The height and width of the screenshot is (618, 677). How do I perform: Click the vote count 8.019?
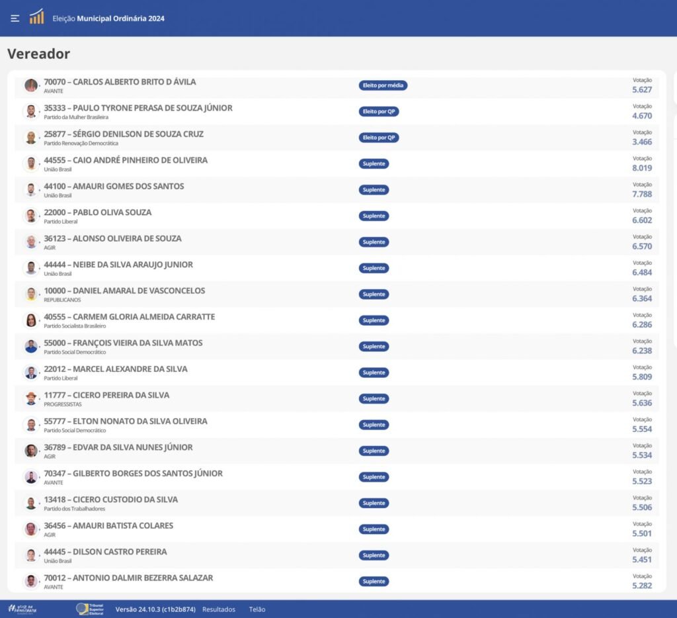coord(641,168)
